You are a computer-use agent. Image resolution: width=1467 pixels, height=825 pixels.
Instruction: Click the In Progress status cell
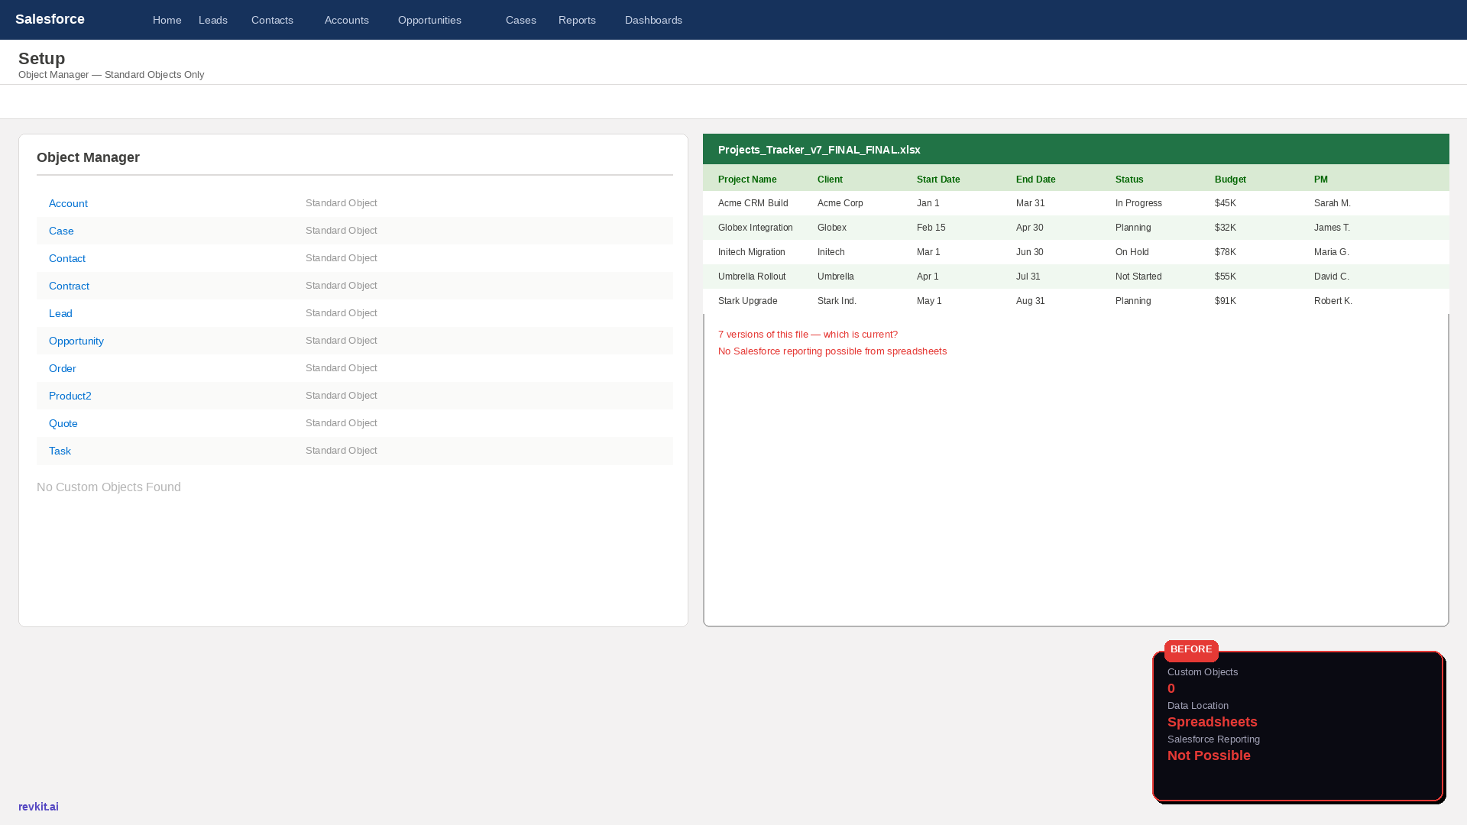coord(1138,203)
